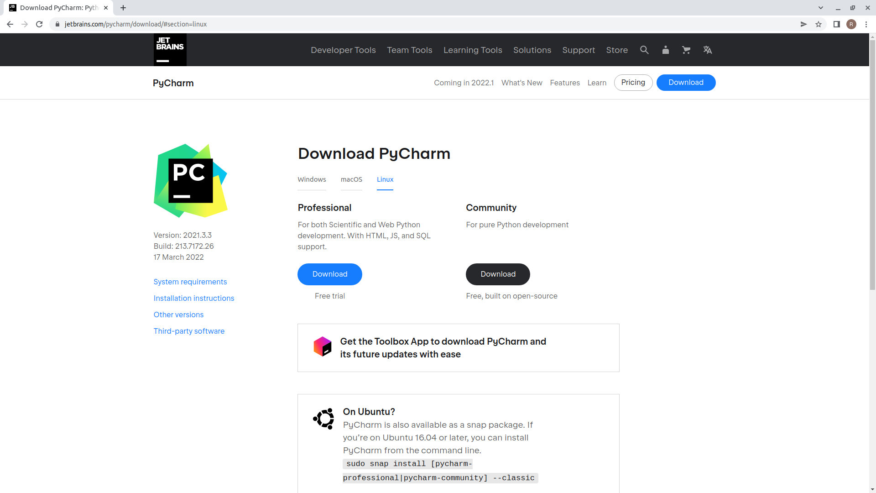
Task: Reload the current page
Action: [x=39, y=24]
